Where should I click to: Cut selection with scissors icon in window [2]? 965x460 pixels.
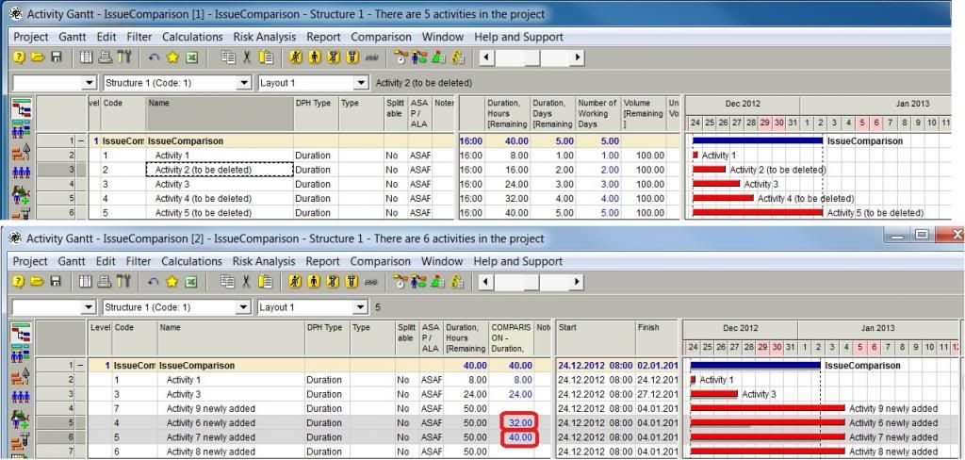[247, 282]
